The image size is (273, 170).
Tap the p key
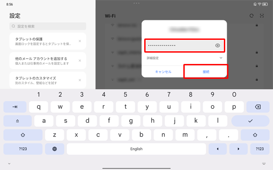pyautogui.click(x=234, y=107)
